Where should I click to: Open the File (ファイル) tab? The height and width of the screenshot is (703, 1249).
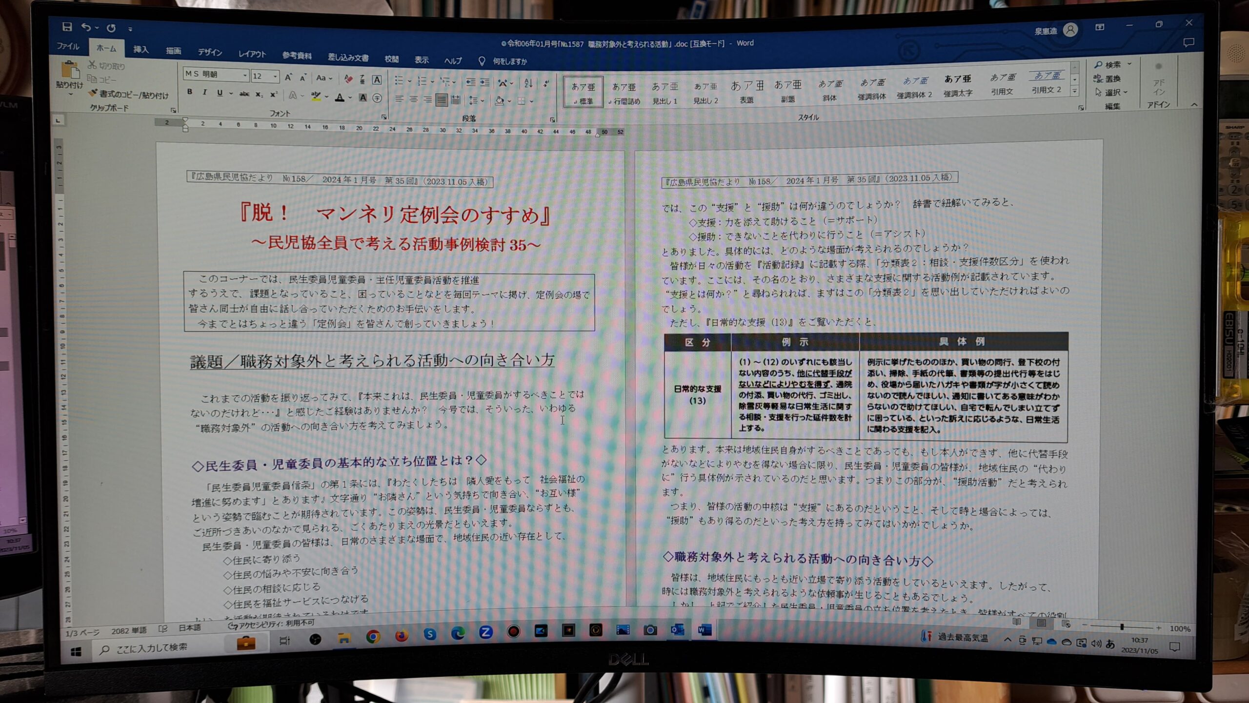coord(68,46)
